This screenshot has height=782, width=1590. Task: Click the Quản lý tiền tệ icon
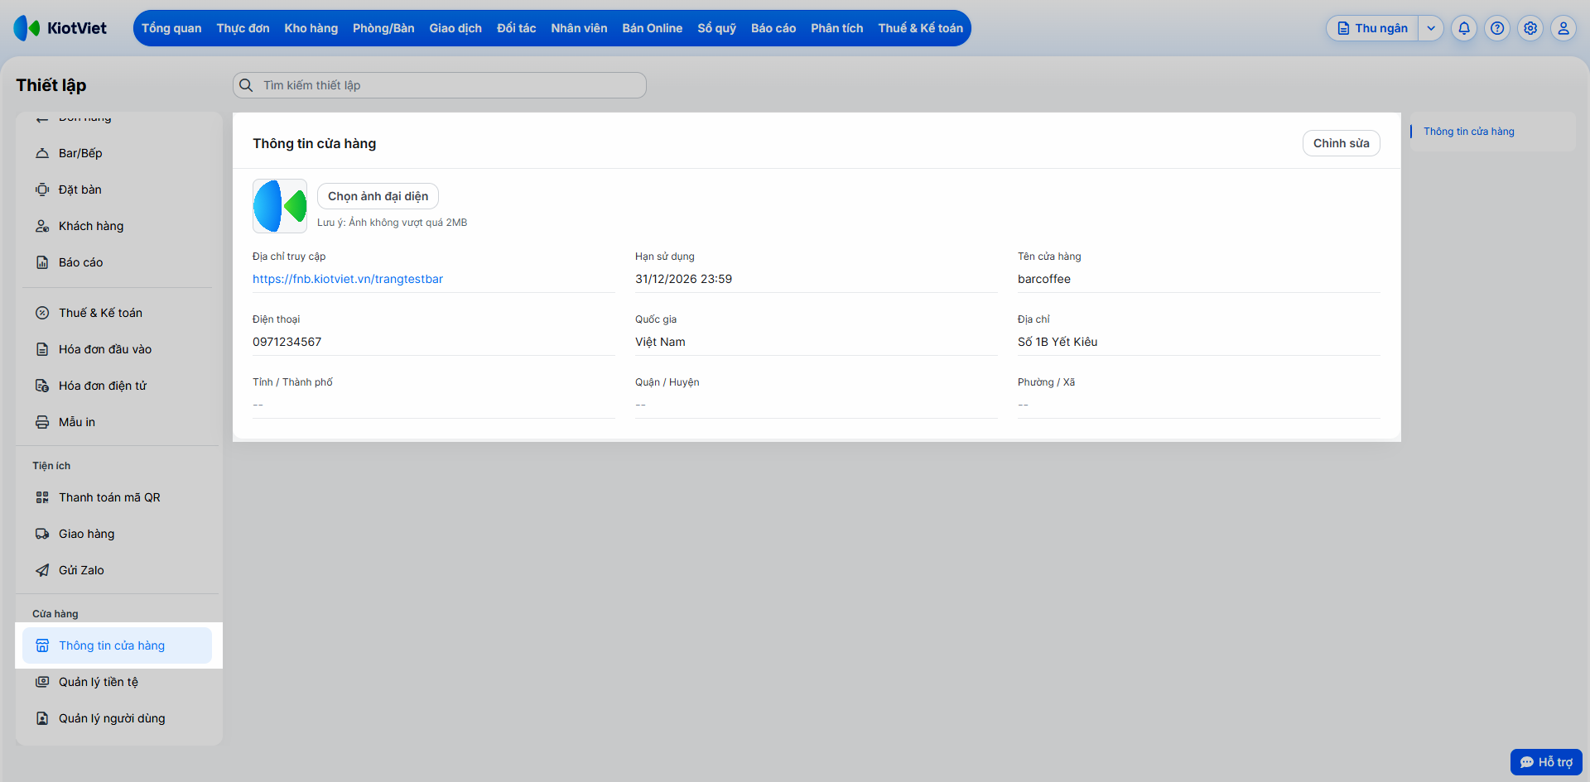click(x=42, y=682)
